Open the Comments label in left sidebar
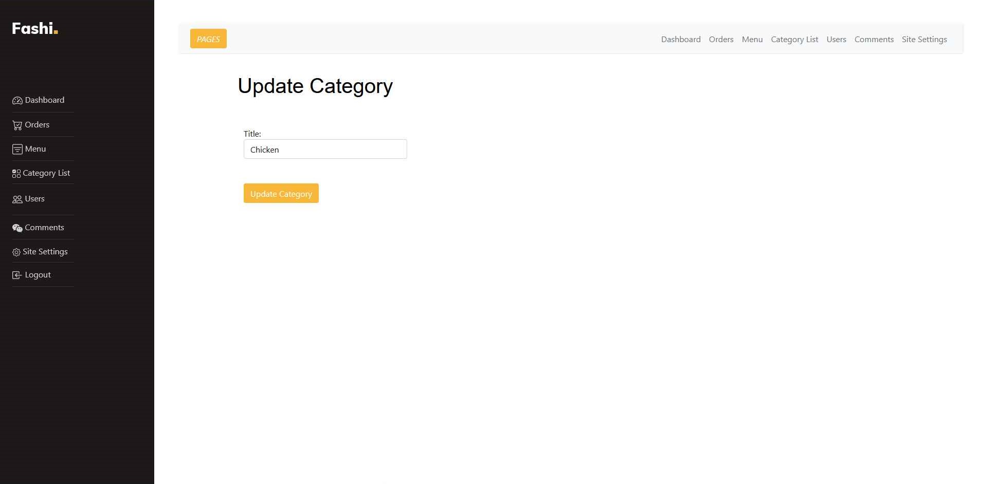Viewport: 983px width, 484px height. pyautogui.click(x=44, y=228)
